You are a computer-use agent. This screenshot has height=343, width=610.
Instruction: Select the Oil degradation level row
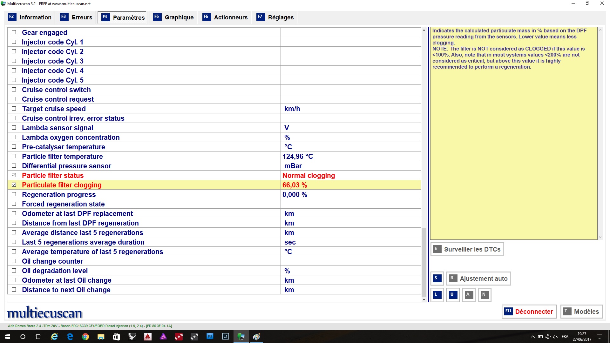click(x=55, y=271)
